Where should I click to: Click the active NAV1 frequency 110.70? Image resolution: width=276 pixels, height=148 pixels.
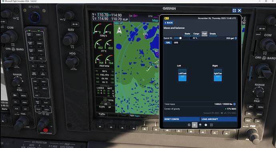point(103,15)
